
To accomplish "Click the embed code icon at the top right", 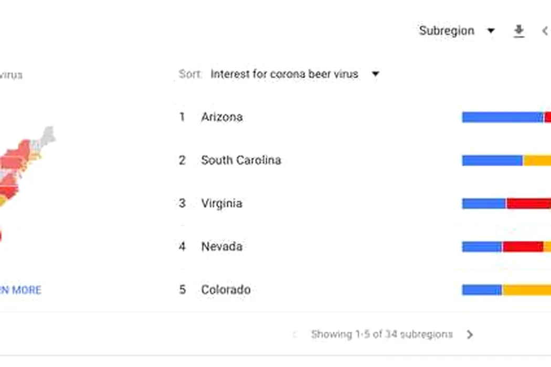I will click(x=546, y=31).
